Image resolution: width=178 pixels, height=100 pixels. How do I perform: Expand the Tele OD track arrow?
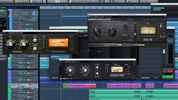9,78
